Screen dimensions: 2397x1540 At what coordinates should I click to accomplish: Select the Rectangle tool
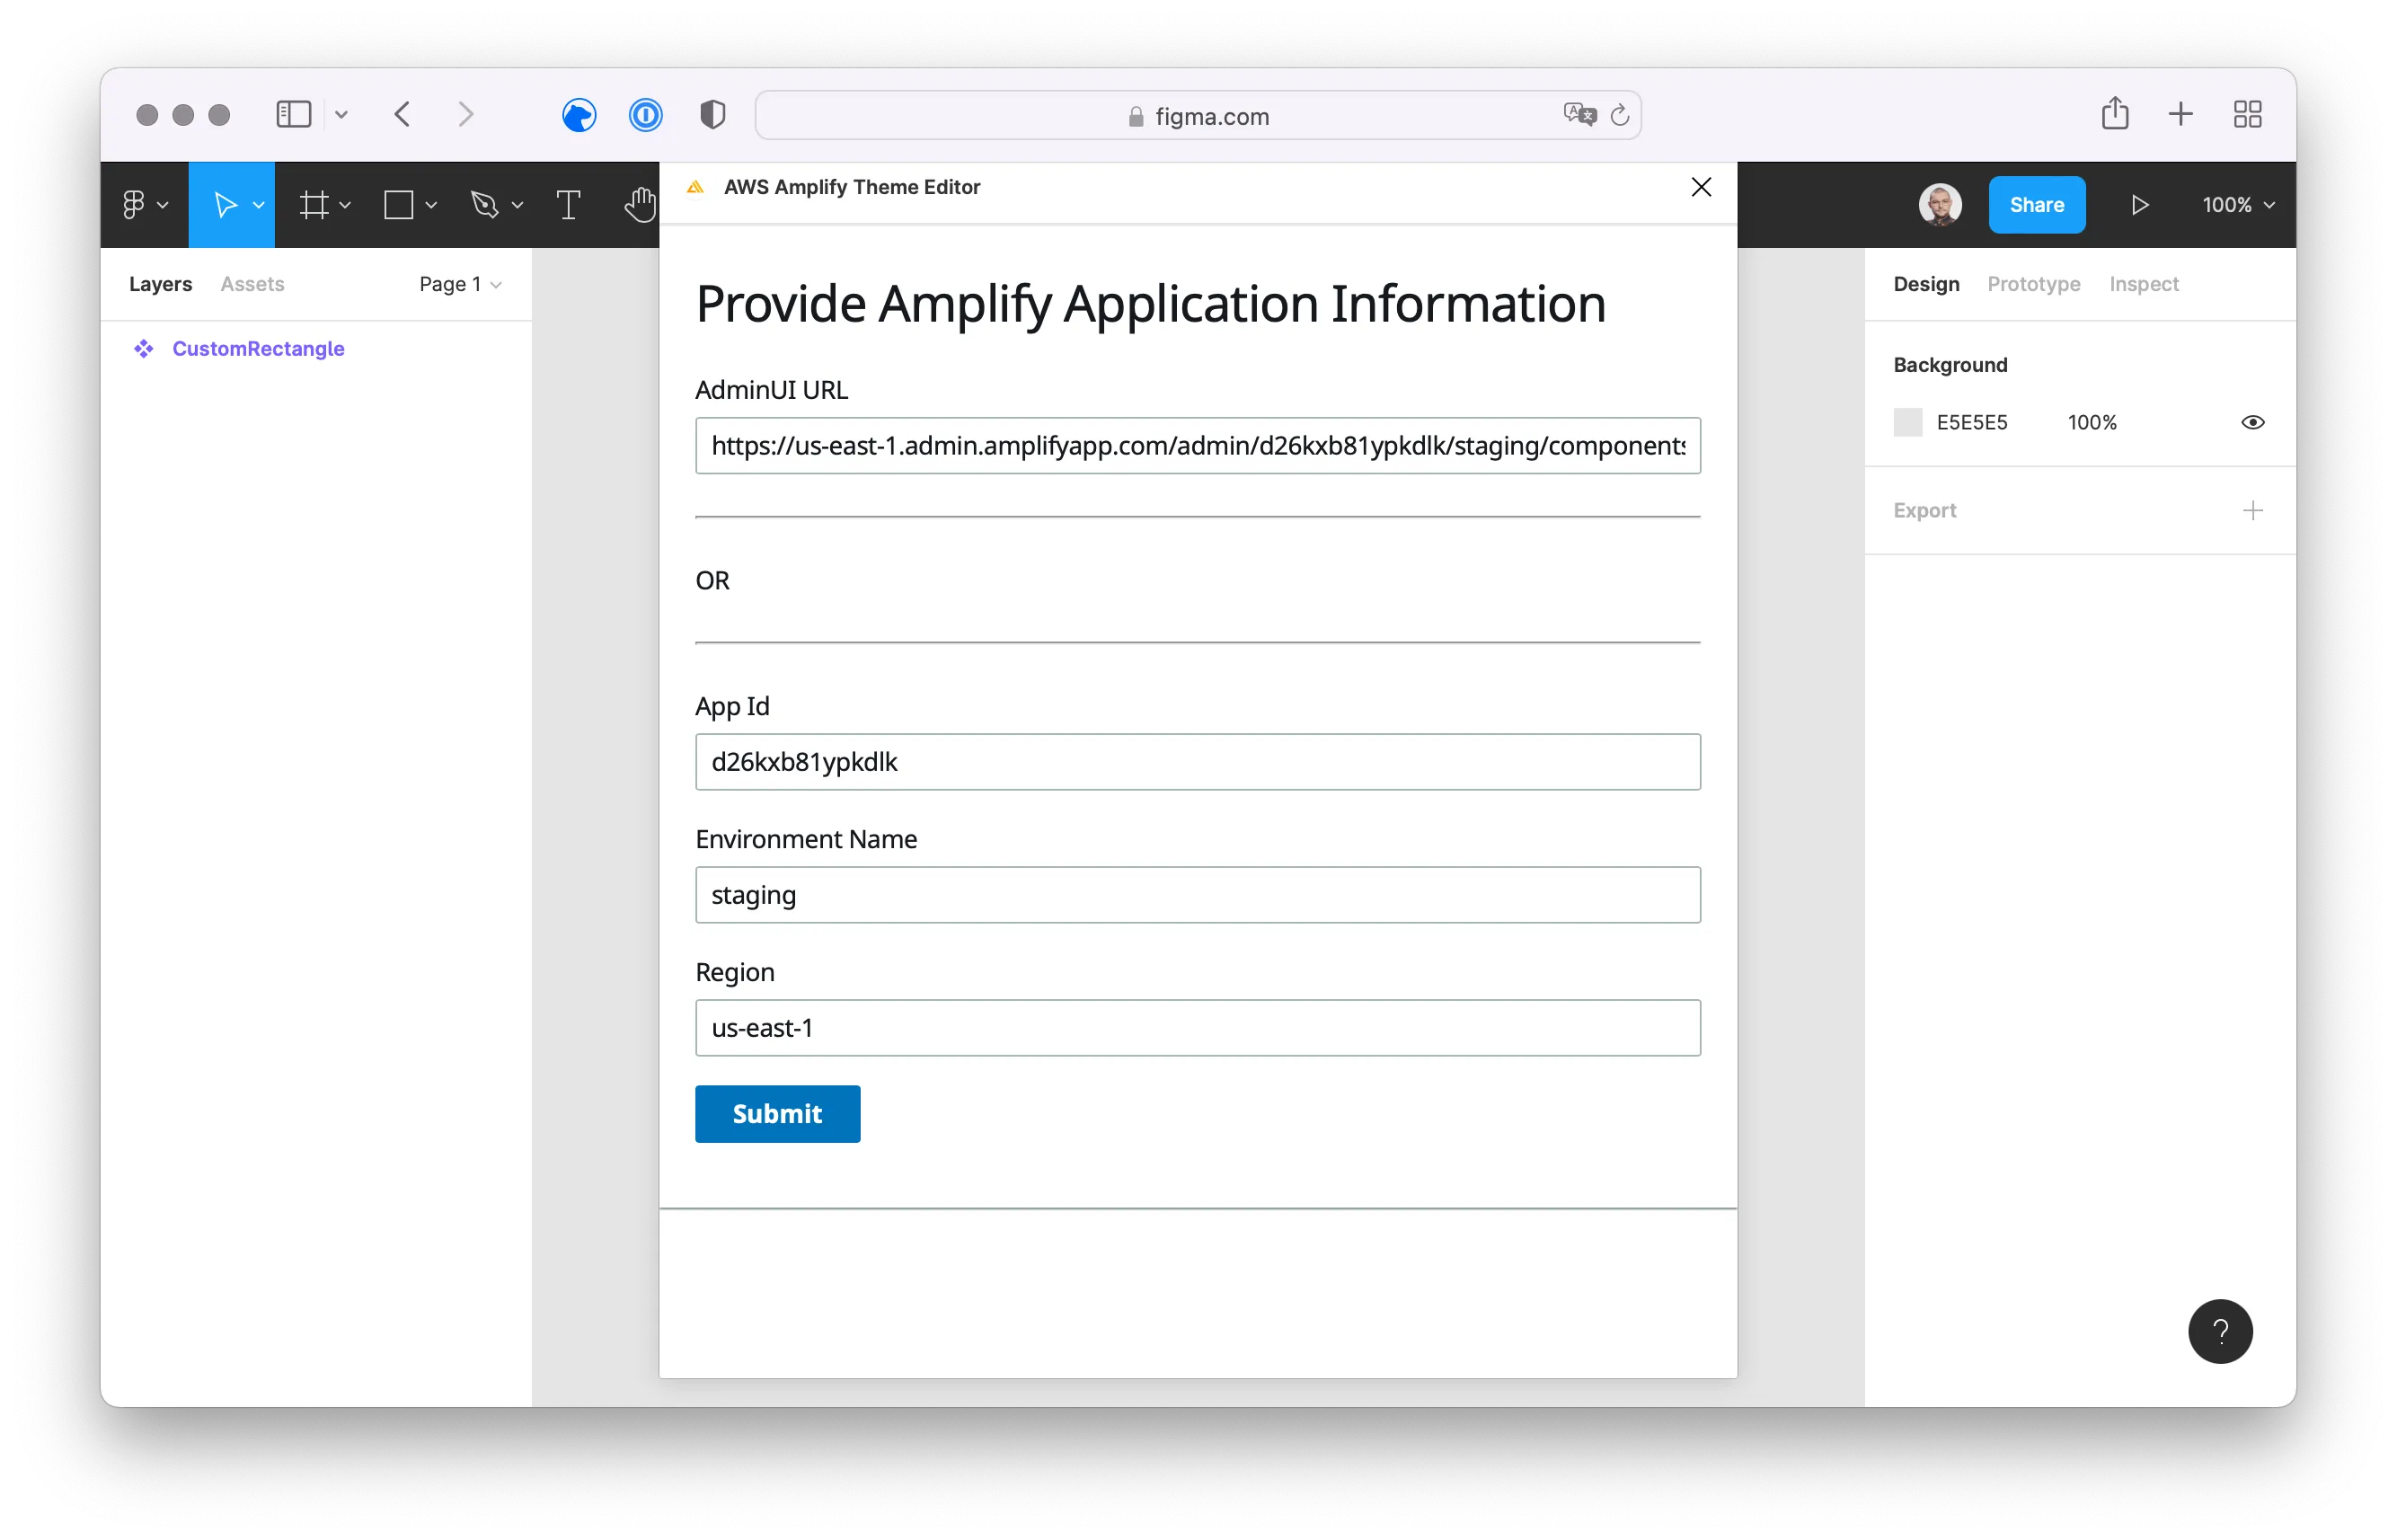coord(399,205)
